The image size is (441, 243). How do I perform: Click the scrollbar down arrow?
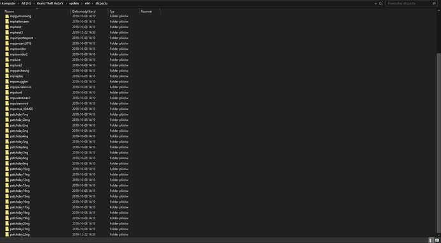tap(438, 235)
